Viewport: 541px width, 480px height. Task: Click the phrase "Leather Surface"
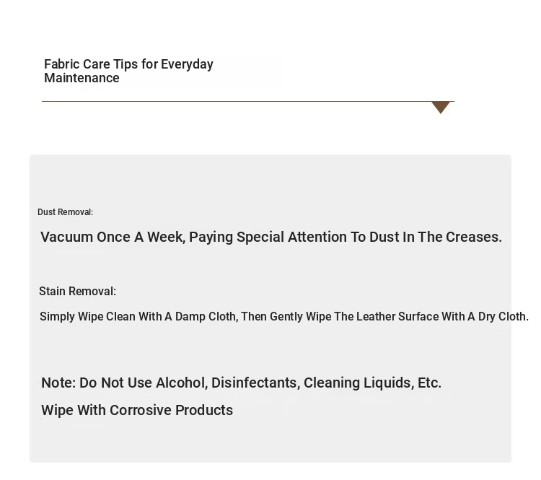[x=397, y=317]
